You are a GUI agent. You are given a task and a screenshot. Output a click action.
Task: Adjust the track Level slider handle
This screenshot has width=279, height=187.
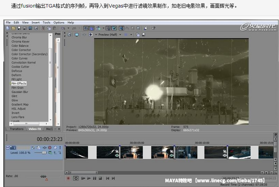coord(44,153)
